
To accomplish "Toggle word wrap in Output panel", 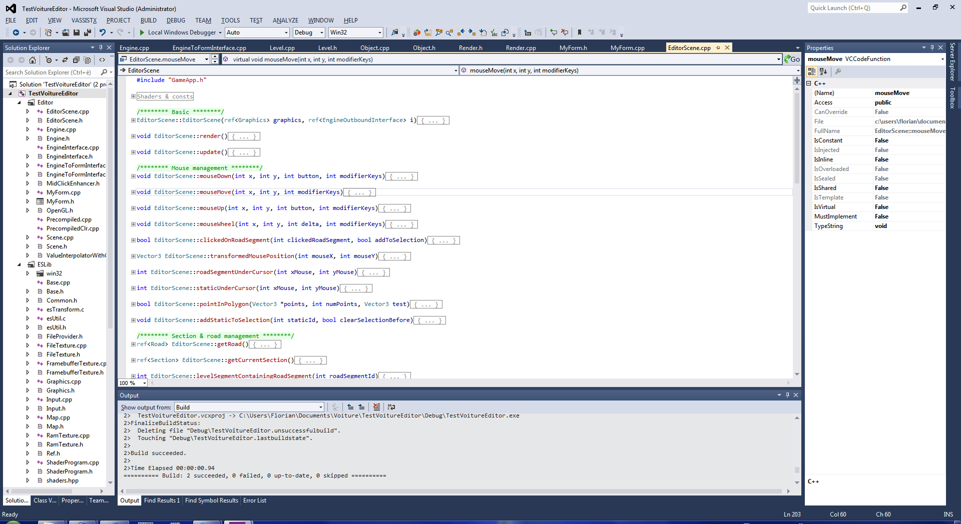I will click(391, 407).
